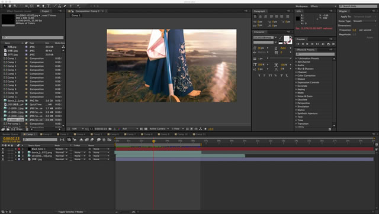Open the Effect Controls panel tab
379x214 pixels.
coord(19,11)
